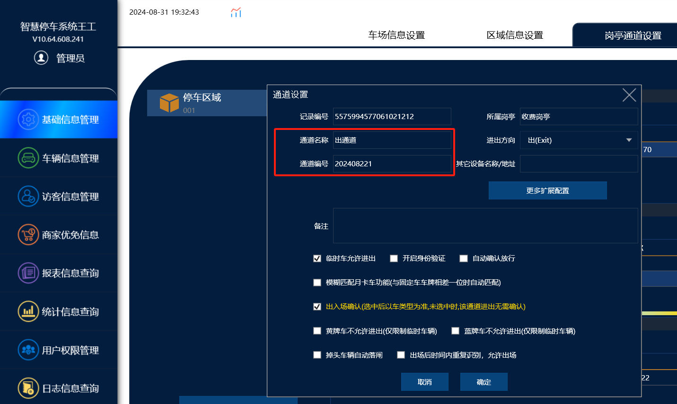This screenshot has height=404, width=677.
Task: Enable 黄牌车不允许进出 checkbox
Action: pyautogui.click(x=317, y=331)
